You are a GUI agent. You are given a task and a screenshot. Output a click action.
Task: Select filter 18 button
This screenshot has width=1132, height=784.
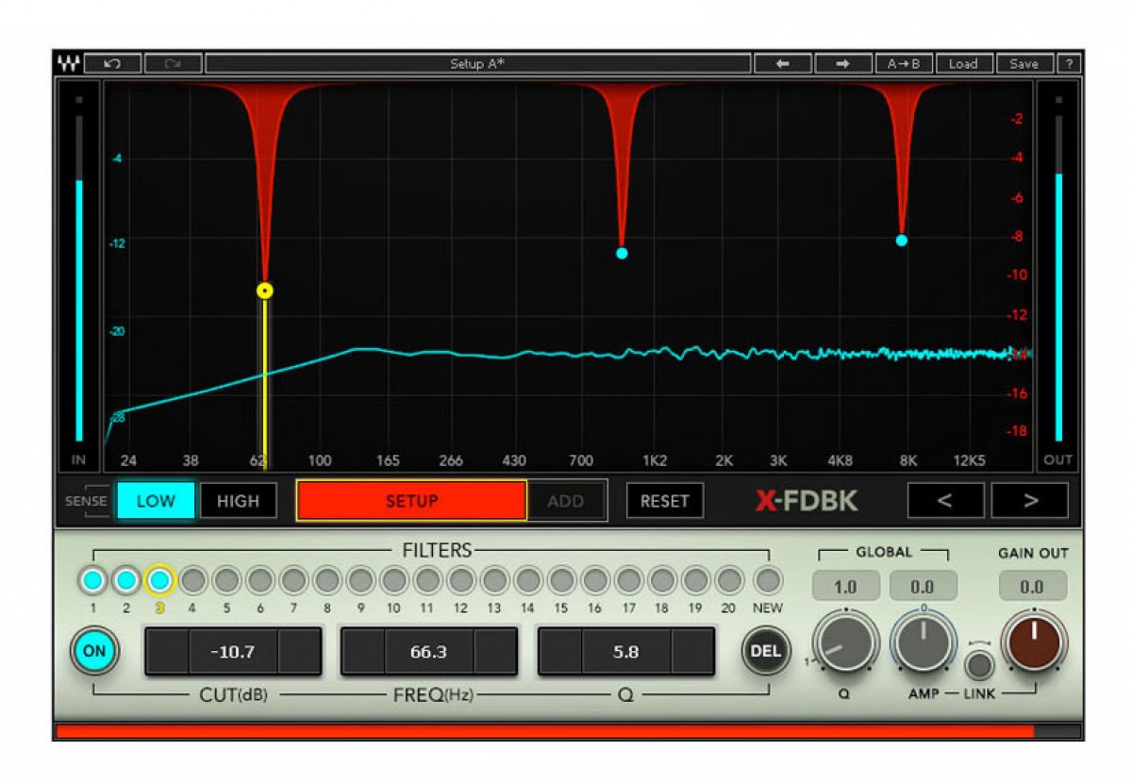(x=662, y=580)
